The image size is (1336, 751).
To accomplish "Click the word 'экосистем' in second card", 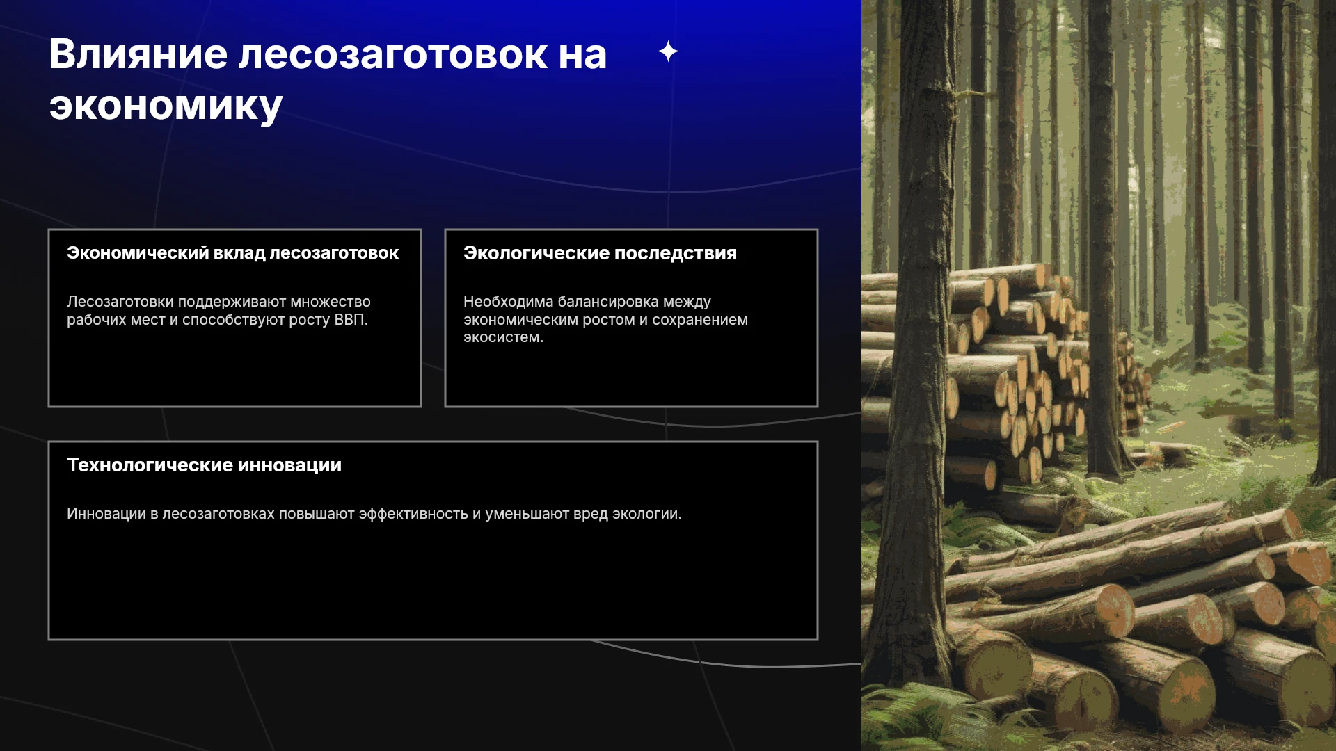I will point(501,337).
